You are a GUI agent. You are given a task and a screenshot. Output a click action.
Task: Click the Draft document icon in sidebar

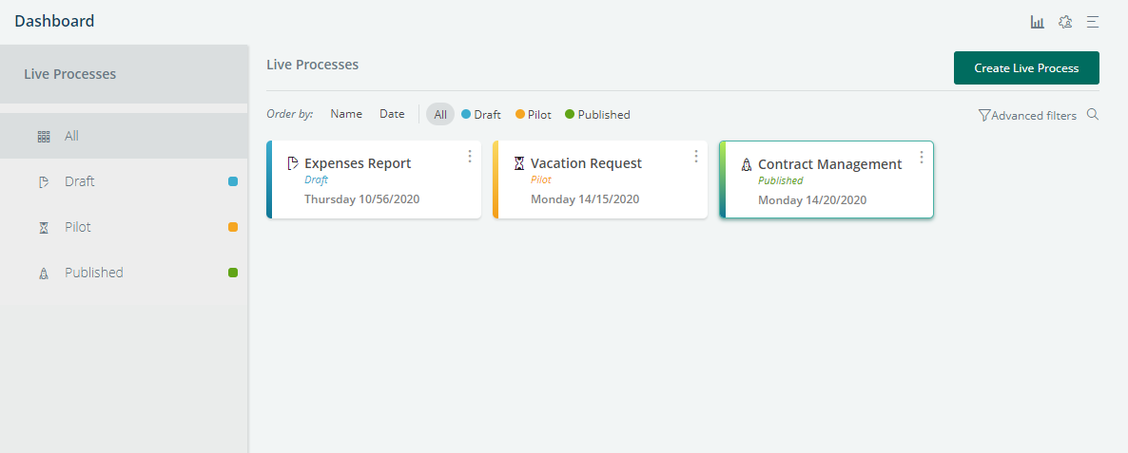click(44, 182)
